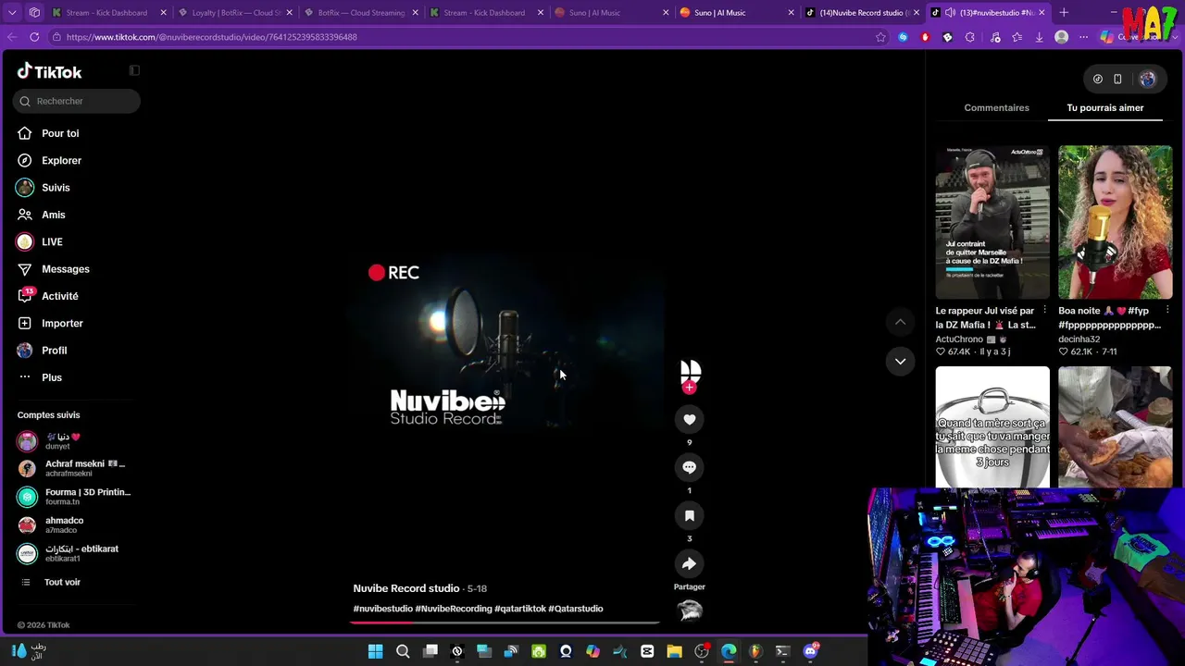
Task: Open followed account Fourma 3D Printing
Action: 76,497
